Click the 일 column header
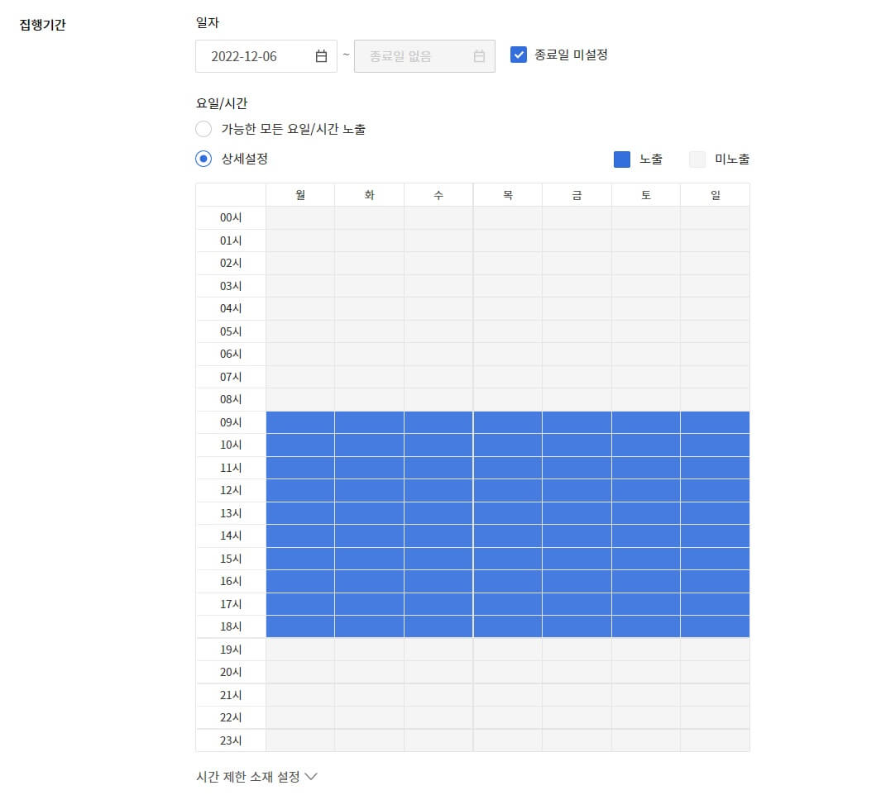This screenshot has width=881, height=795. pos(715,195)
